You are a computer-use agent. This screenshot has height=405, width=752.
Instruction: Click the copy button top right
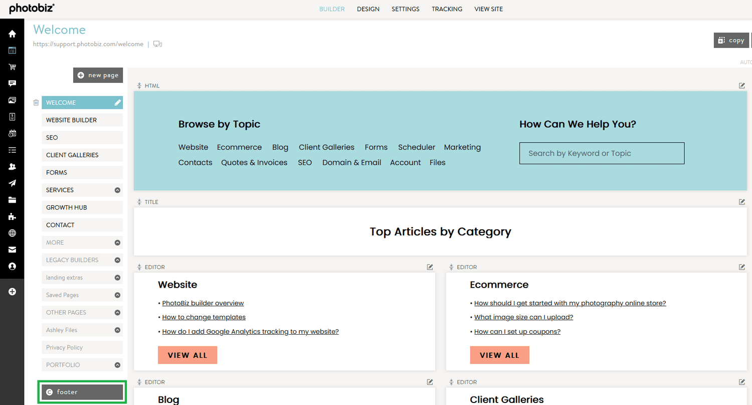731,40
